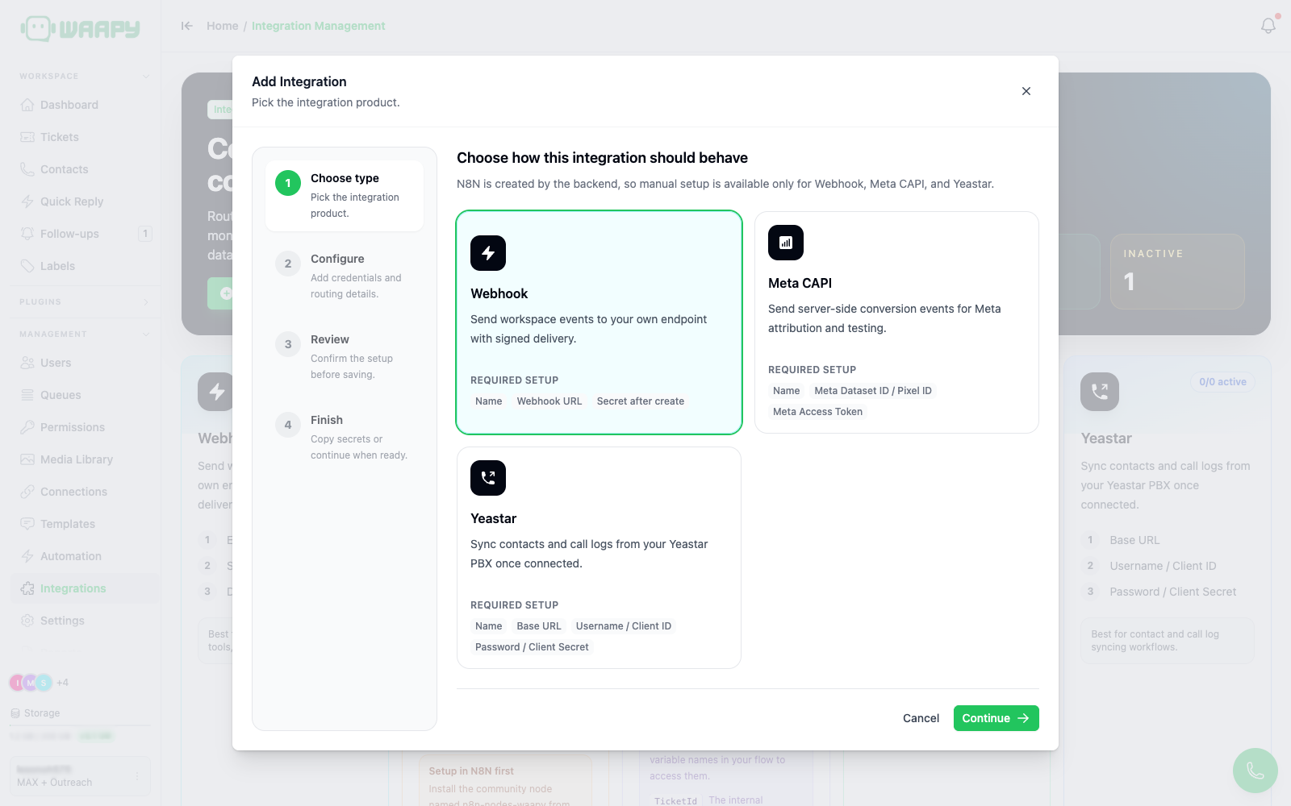Select the Meta CAPI chart icon
The width and height of the screenshot is (1291, 806).
coord(786,243)
